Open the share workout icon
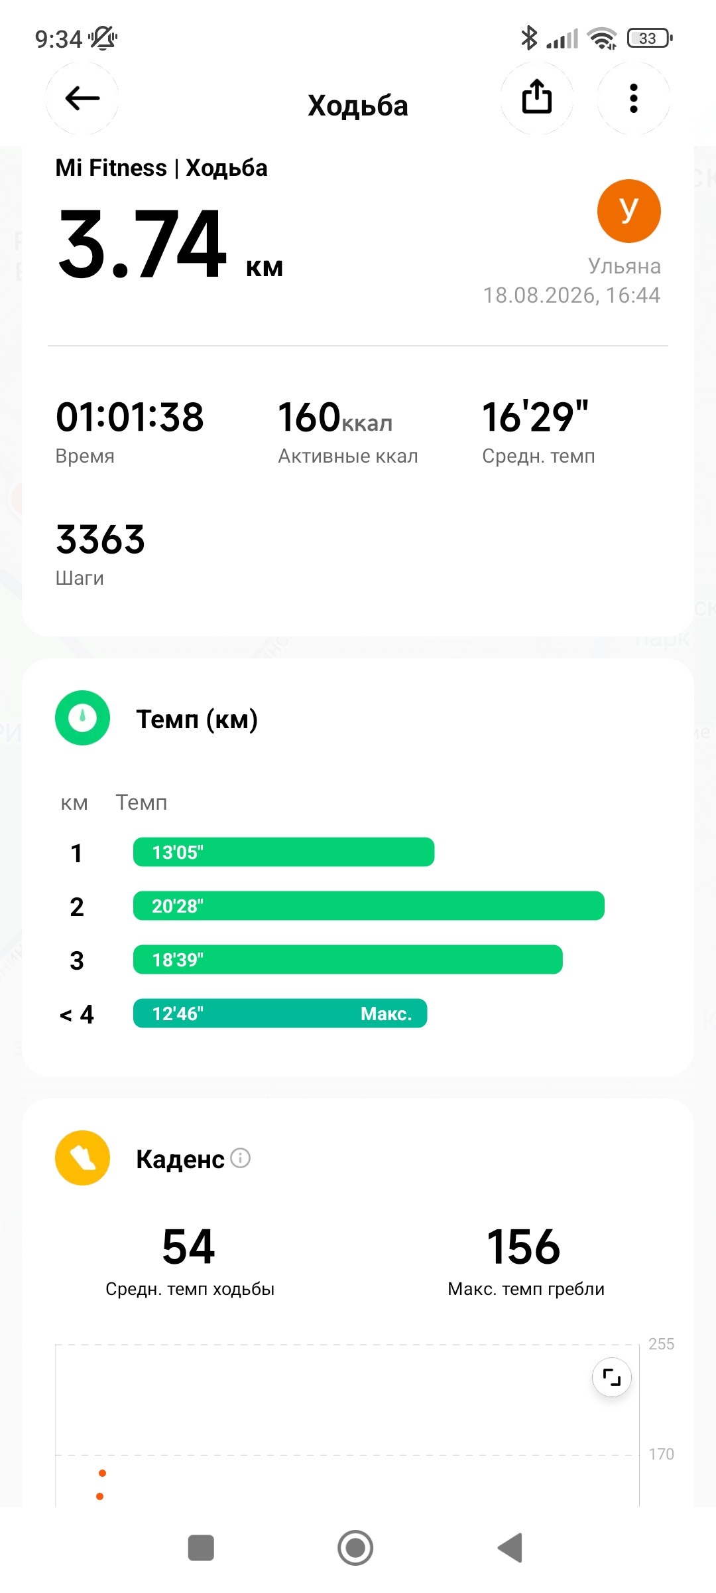The width and height of the screenshot is (716, 1593). tap(536, 98)
